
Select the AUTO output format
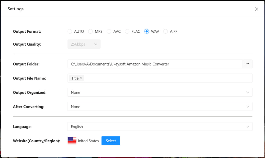[x=70, y=31]
